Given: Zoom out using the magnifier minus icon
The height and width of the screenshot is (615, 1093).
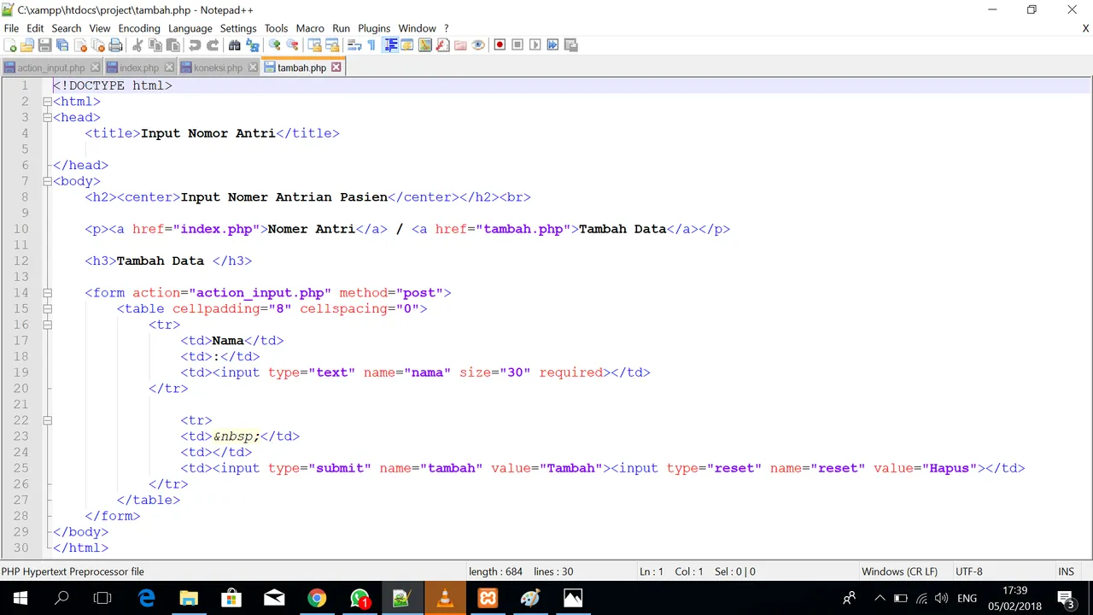Looking at the screenshot, I should point(292,44).
